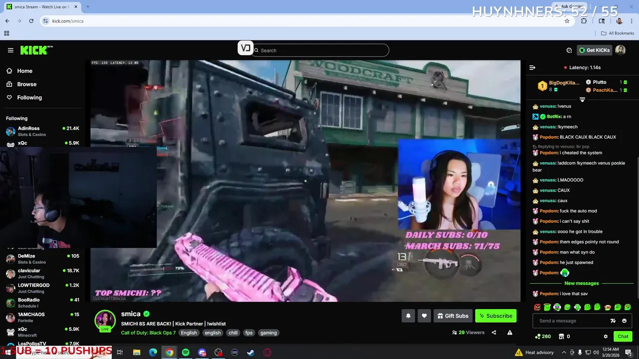This screenshot has width=639, height=359.
Task: Open chat settings gear
Action: (606, 337)
